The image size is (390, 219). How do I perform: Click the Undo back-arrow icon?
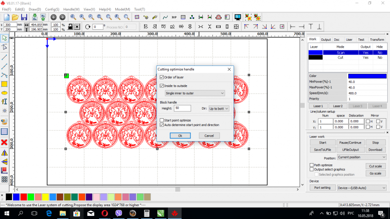53,17
